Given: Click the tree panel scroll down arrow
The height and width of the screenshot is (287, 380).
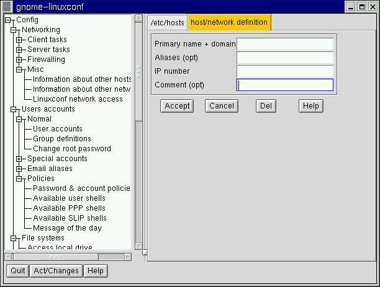Looking at the screenshot, I should coord(138,246).
